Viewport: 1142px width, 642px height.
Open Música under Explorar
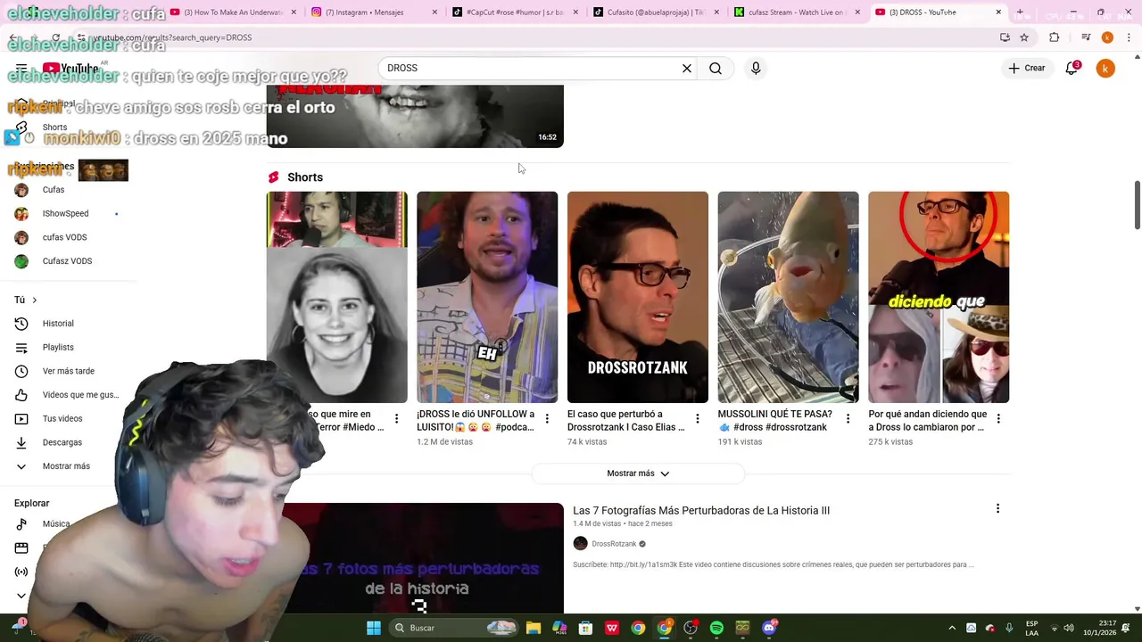(x=55, y=524)
